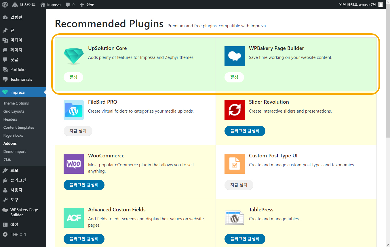
Task: Click the Custom Post Type UI logo
Action: (x=235, y=164)
